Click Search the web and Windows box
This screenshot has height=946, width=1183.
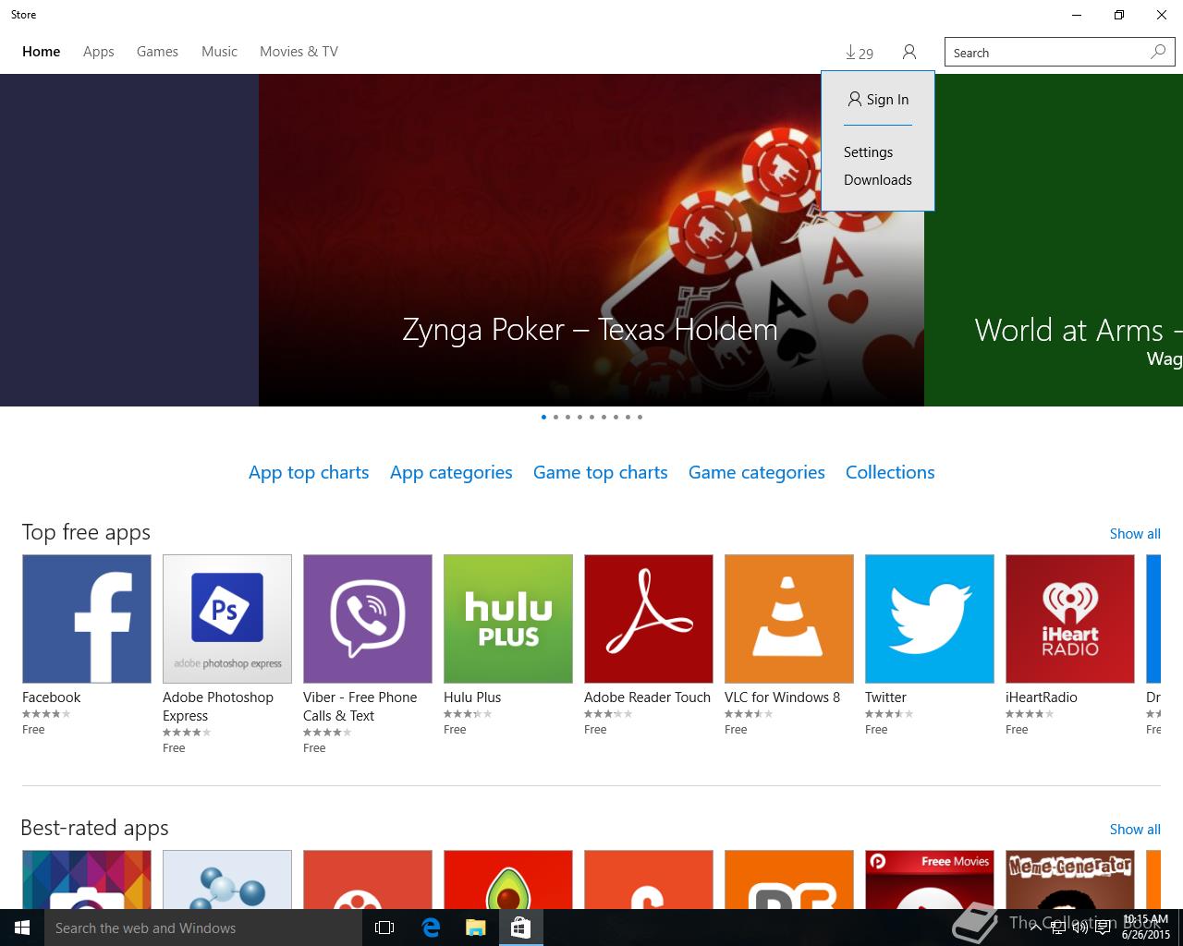pyautogui.click(x=203, y=928)
